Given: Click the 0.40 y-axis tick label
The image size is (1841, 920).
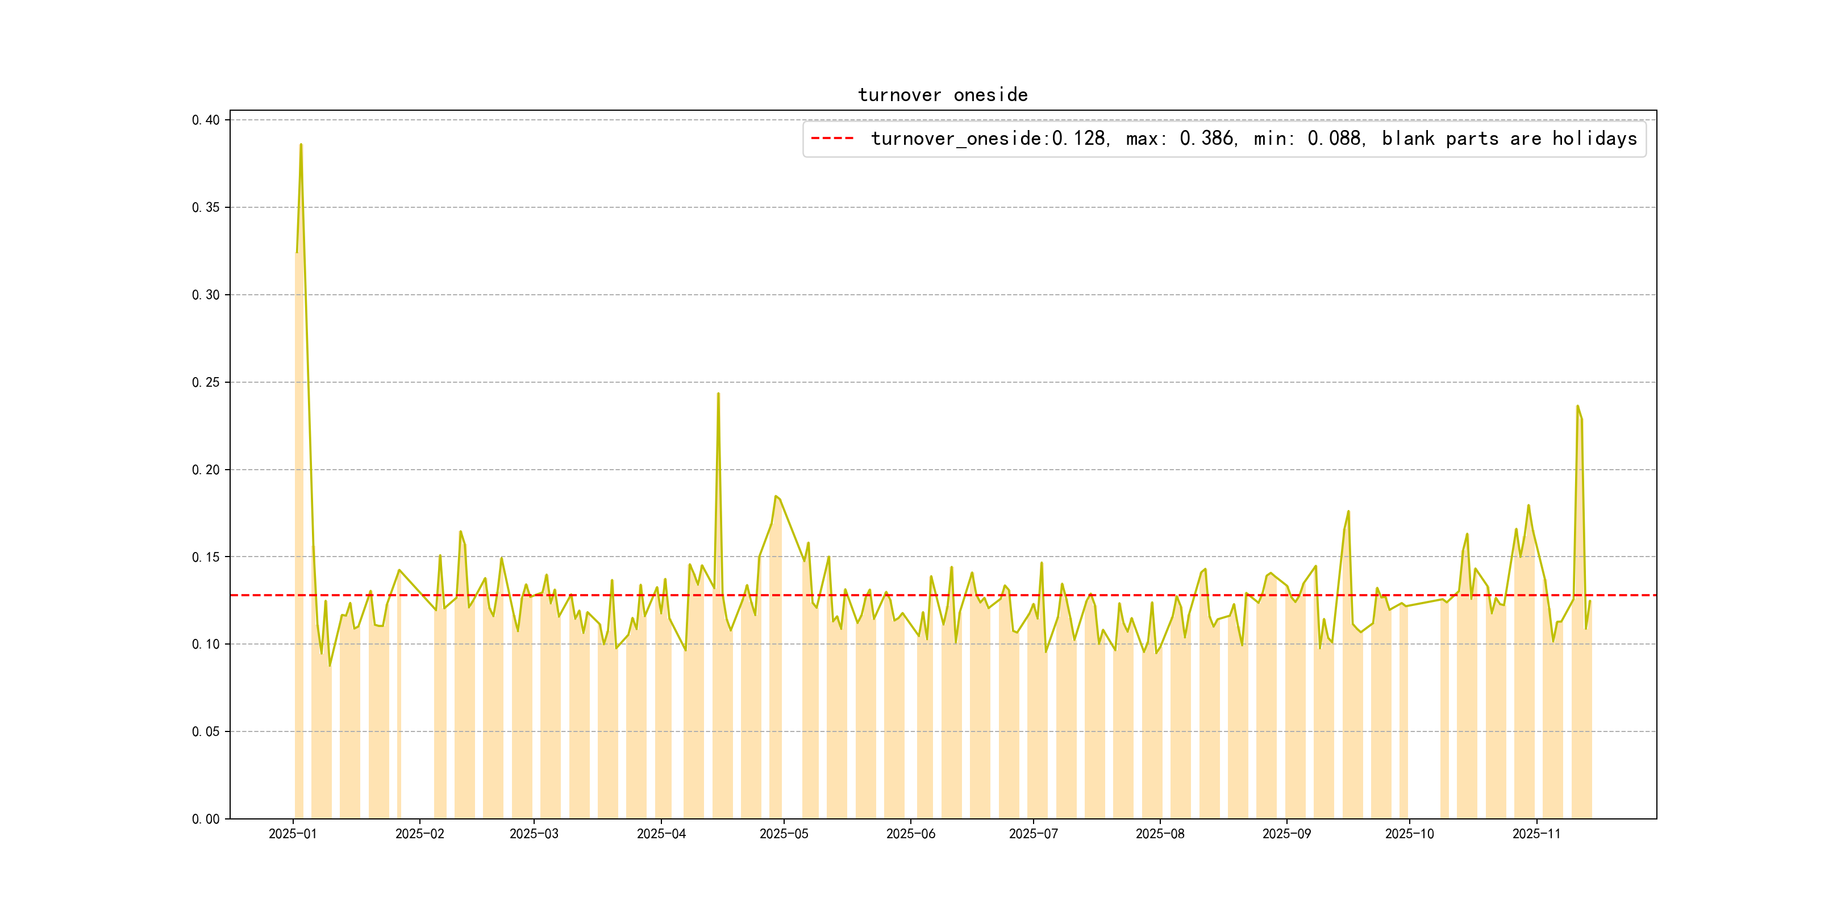Looking at the screenshot, I should click(206, 120).
